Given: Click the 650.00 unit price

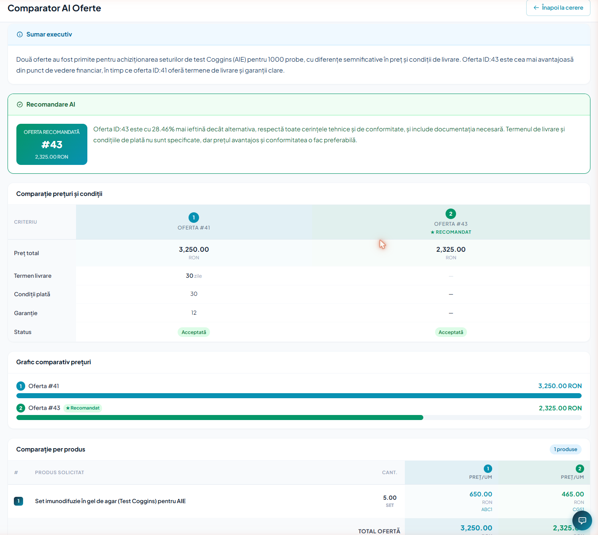Looking at the screenshot, I should (480, 494).
